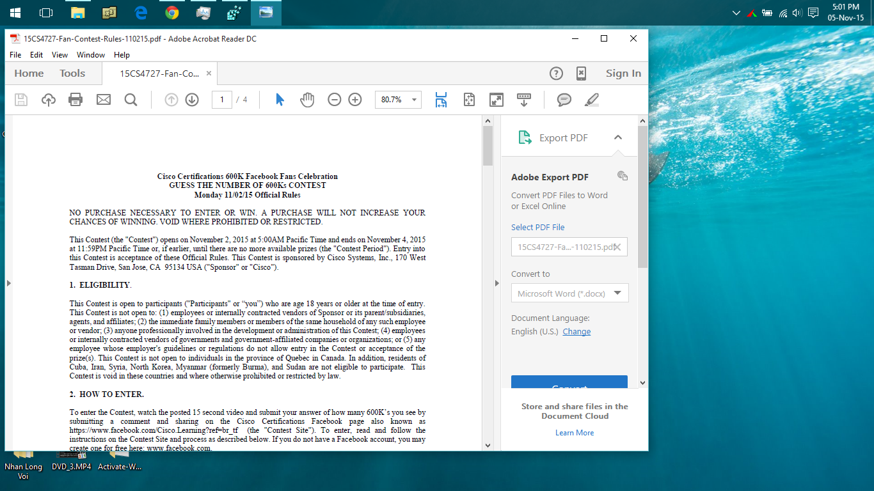Image resolution: width=874 pixels, height=491 pixels.
Task: Jump to next page with the down-arrow icon
Action: 191,100
